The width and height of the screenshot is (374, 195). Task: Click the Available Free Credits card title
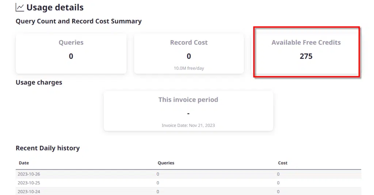[306, 43]
